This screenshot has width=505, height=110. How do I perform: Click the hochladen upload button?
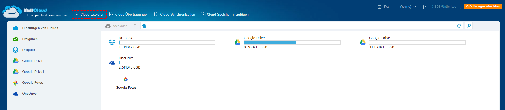pos(117,26)
